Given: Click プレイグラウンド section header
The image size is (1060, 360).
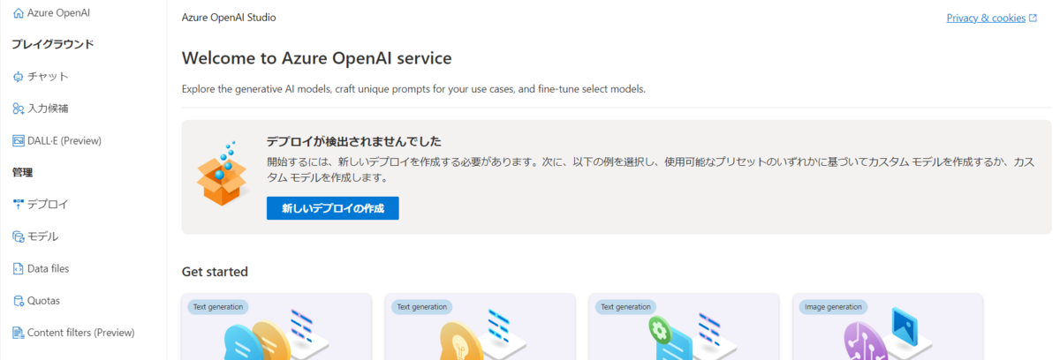Looking at the screenshot, I should (53, 44).
